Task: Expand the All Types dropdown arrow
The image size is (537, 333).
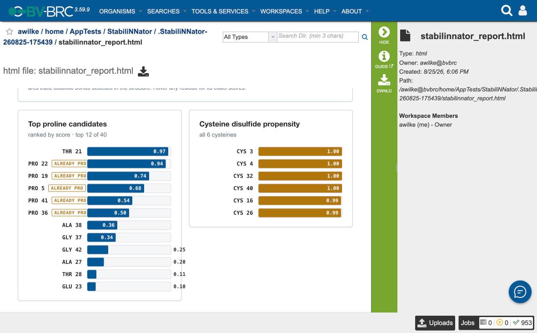Action: click(273, 37)
